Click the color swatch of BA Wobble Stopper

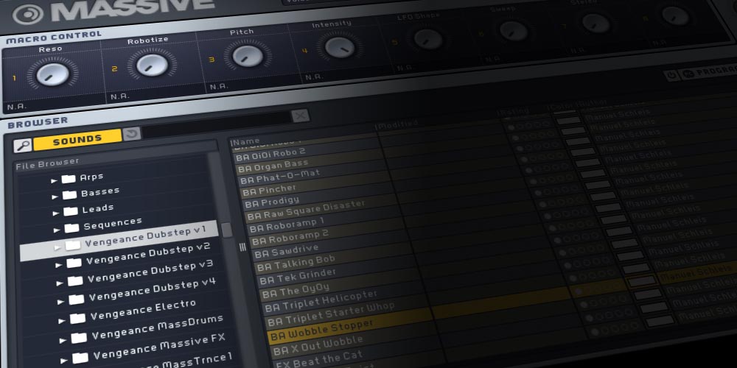tap(642, 281)
